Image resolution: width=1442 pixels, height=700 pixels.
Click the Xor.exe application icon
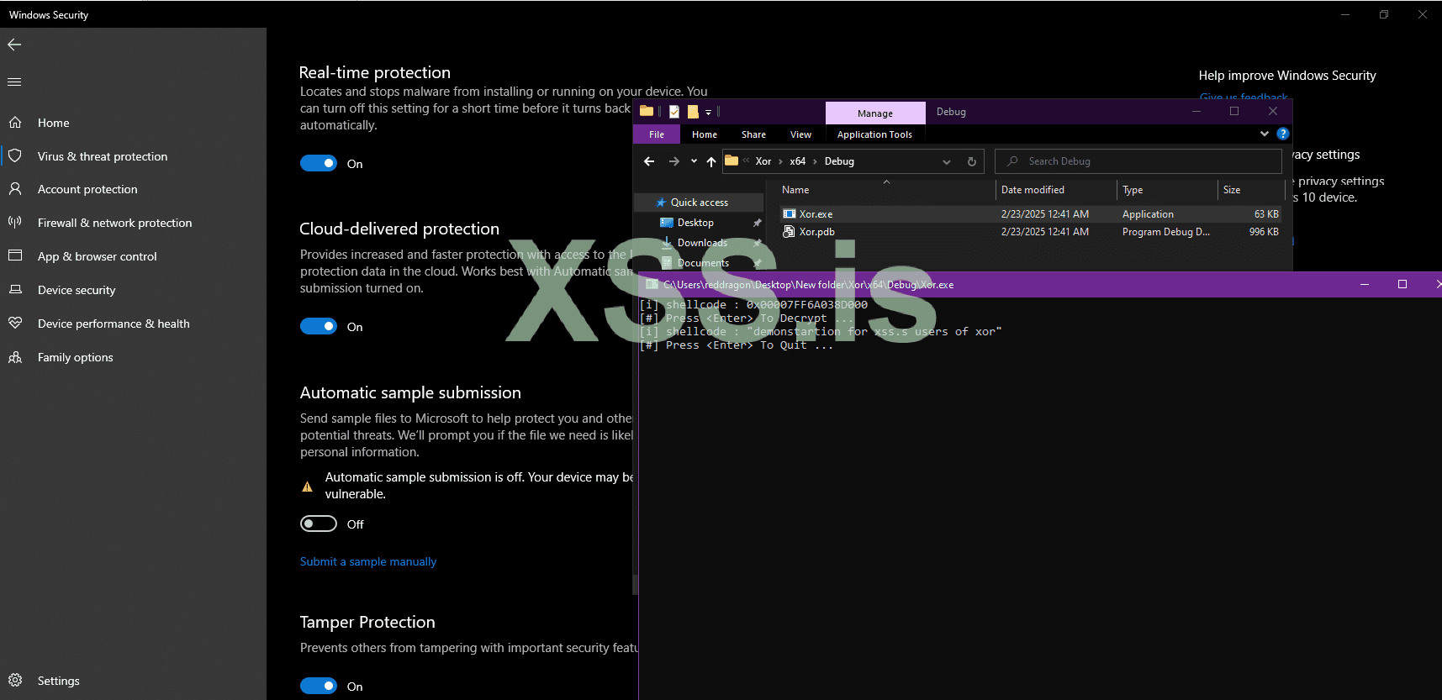[x=789, y=214]
